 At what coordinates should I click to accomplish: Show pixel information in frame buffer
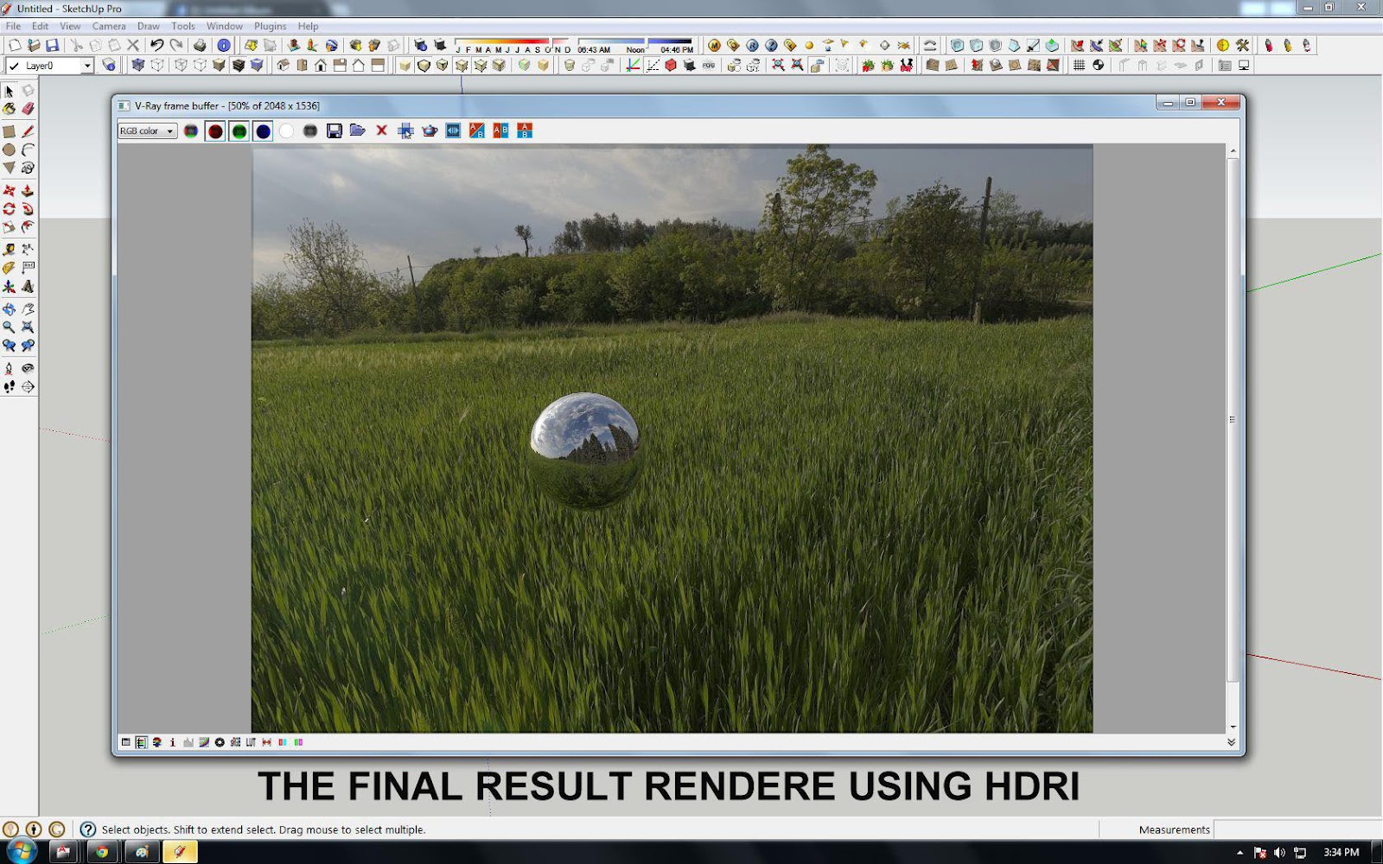pyautogui.click(x=173, y=741)
